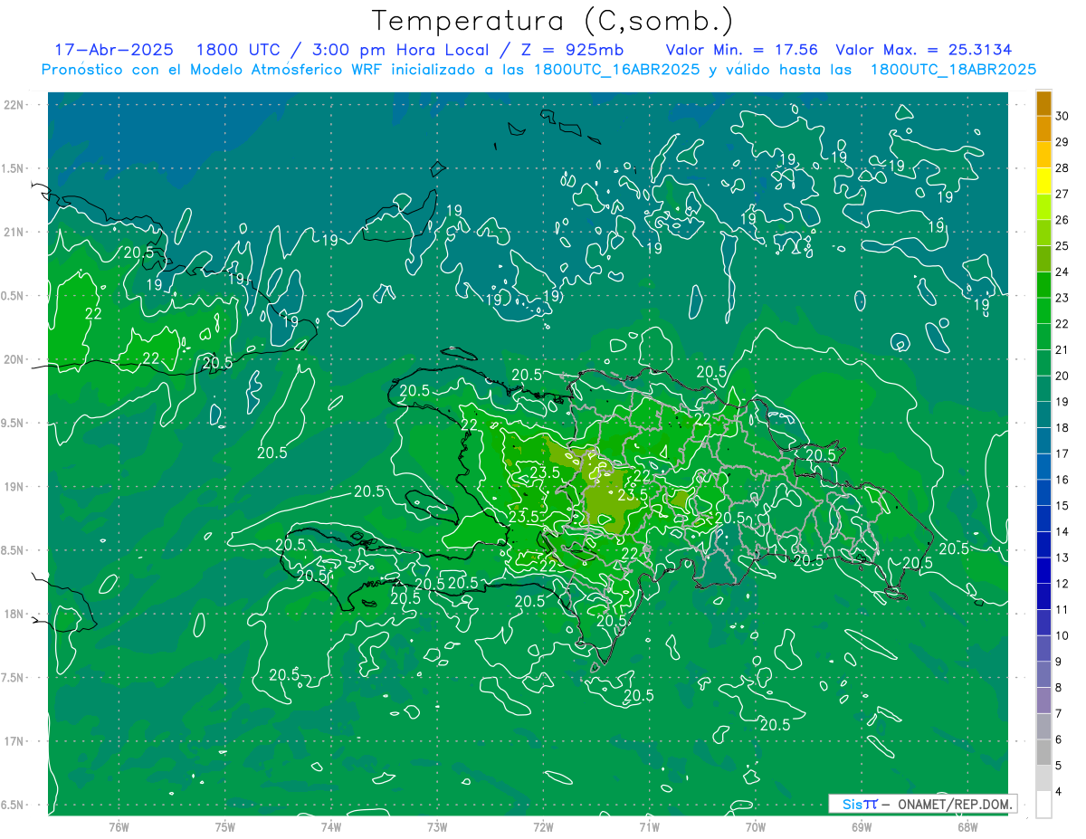The height and width of the screenshot is (839, 1086).
Task: Pick the gray legend swatch between 5 and 6
Action: [x=1043, y=752]
